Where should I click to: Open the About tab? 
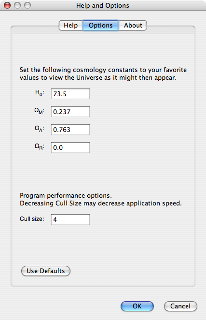(133, 25)
